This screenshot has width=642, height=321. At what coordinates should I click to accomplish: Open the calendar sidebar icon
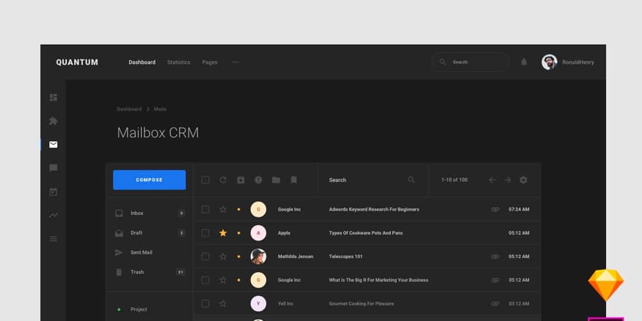53,191
